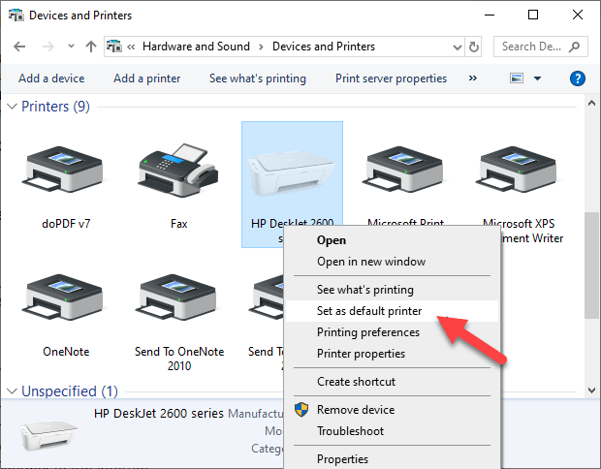The height and width of the screenshot is (469, 601).
Task: Choose Set as default printer
Action: [392, 311]
